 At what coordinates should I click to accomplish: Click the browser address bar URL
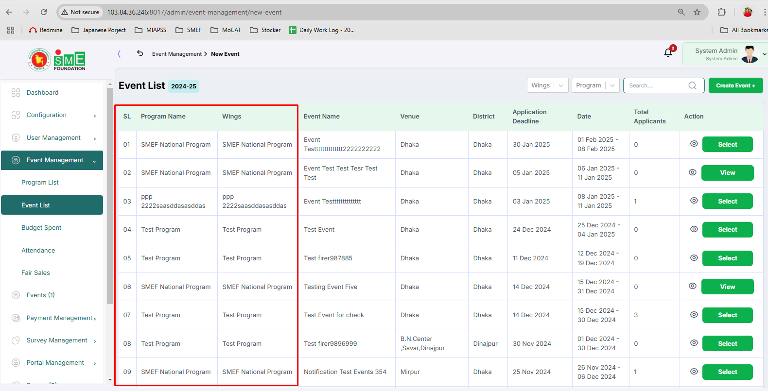point(194,12)
